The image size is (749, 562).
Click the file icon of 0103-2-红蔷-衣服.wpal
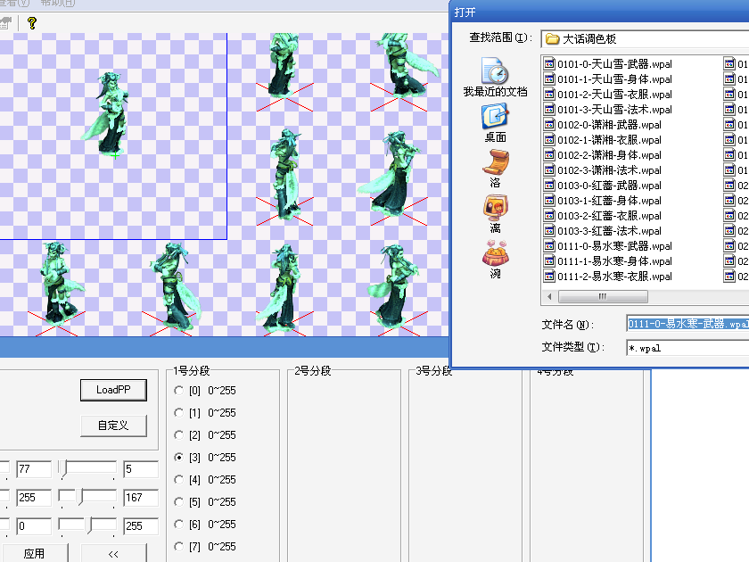[x=549, y=216]
